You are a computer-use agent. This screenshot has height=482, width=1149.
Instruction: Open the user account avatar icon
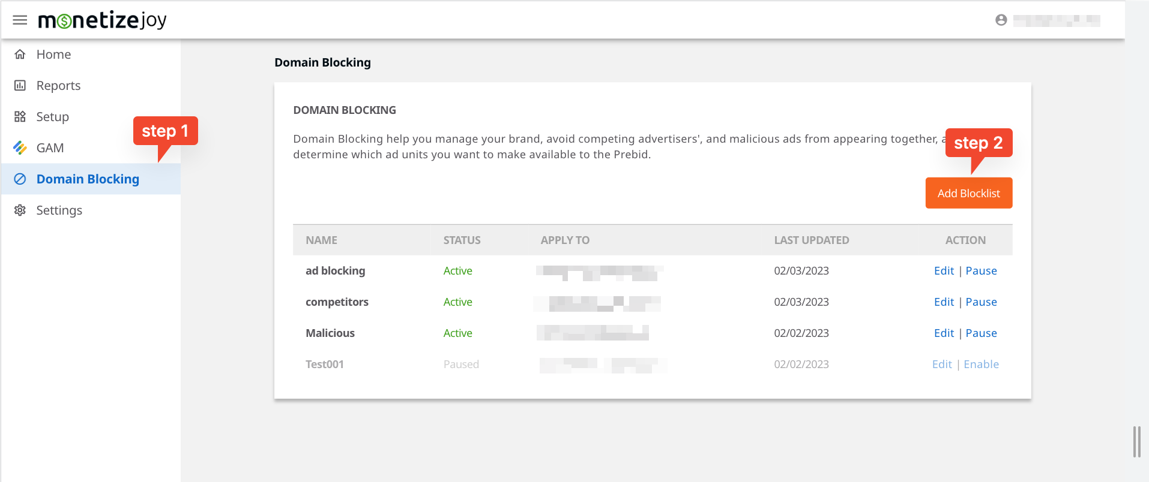[1001, 20]
